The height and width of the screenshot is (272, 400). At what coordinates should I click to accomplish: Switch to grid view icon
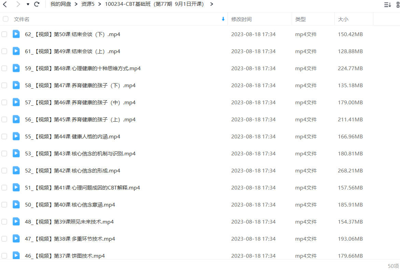coord(398,4)
